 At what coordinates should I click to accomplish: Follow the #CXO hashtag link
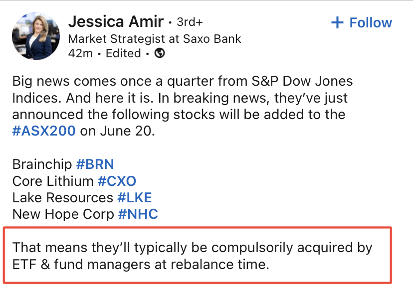[x=117, y=181]
